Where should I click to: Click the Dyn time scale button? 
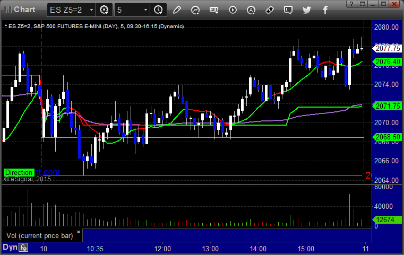tap(10, 247)
